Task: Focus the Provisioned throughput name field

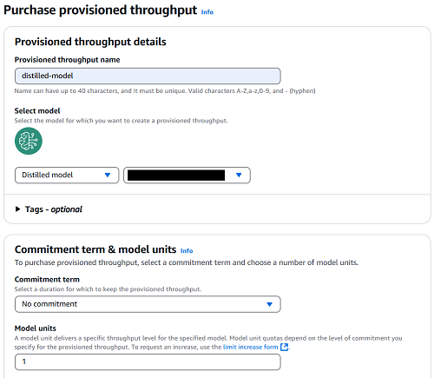Action: point(148,76)
